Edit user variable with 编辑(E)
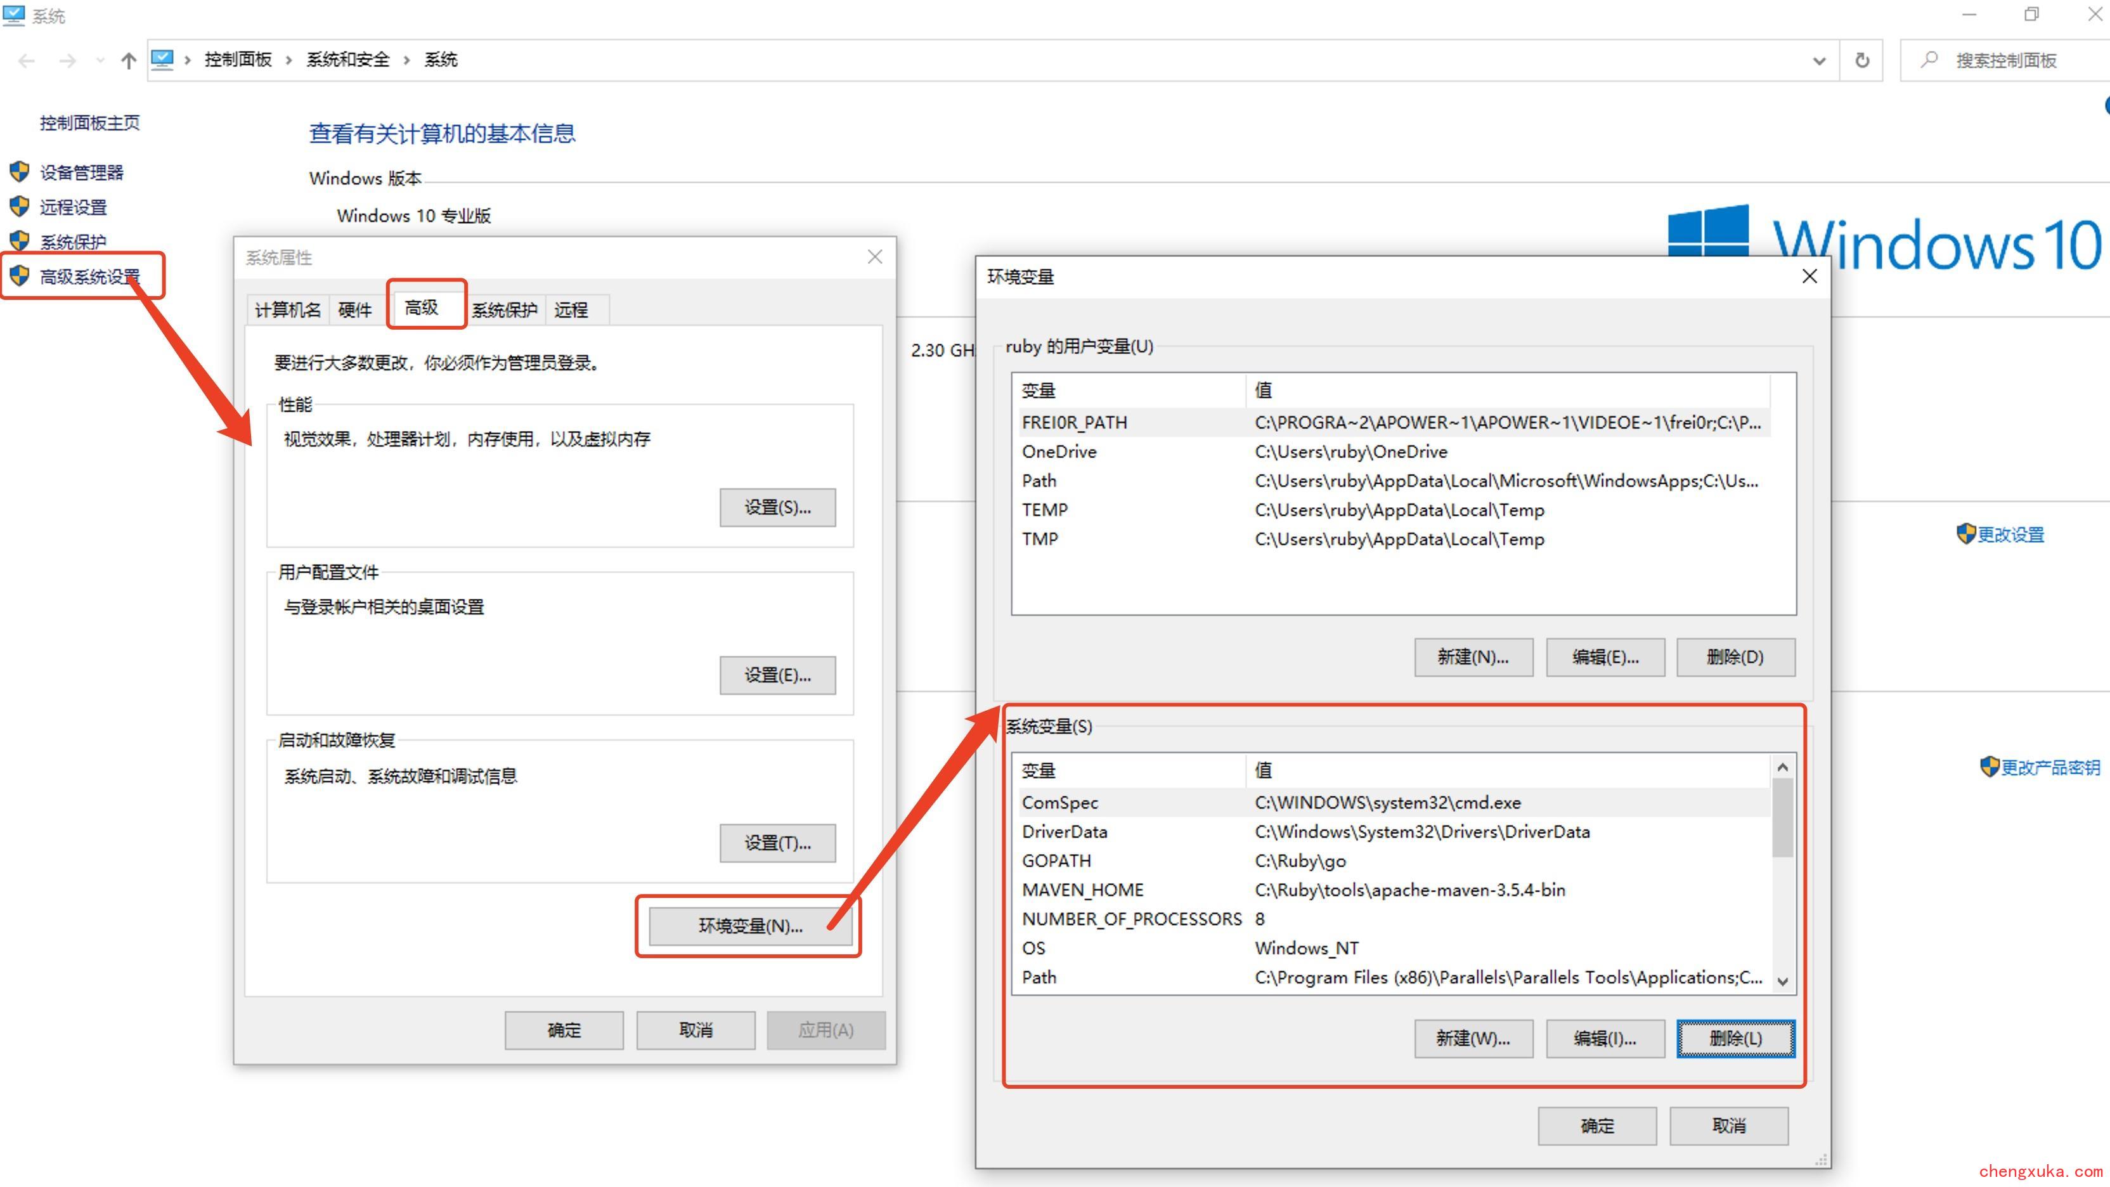This screenshot has width=2110, height=1187. (1605, 657)
